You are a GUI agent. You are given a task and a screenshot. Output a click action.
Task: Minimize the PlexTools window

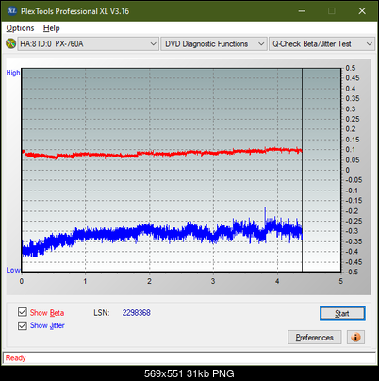(302, 11)
